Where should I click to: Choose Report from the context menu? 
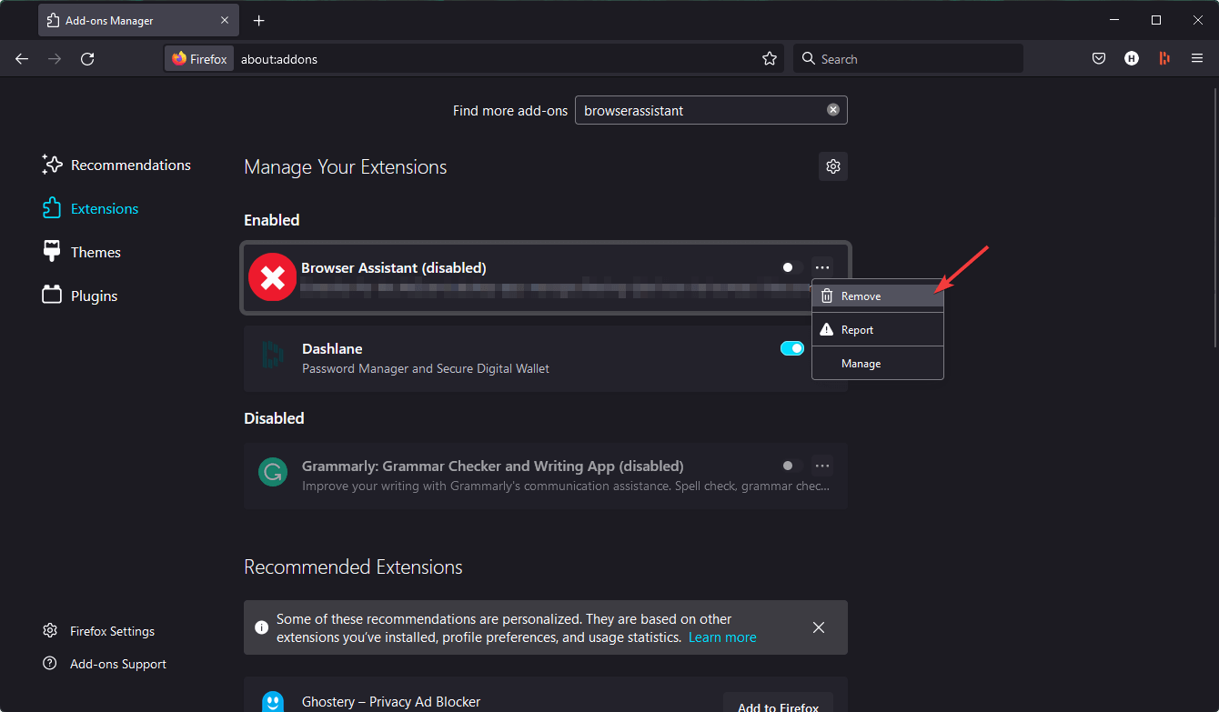(x=878, y=330)
